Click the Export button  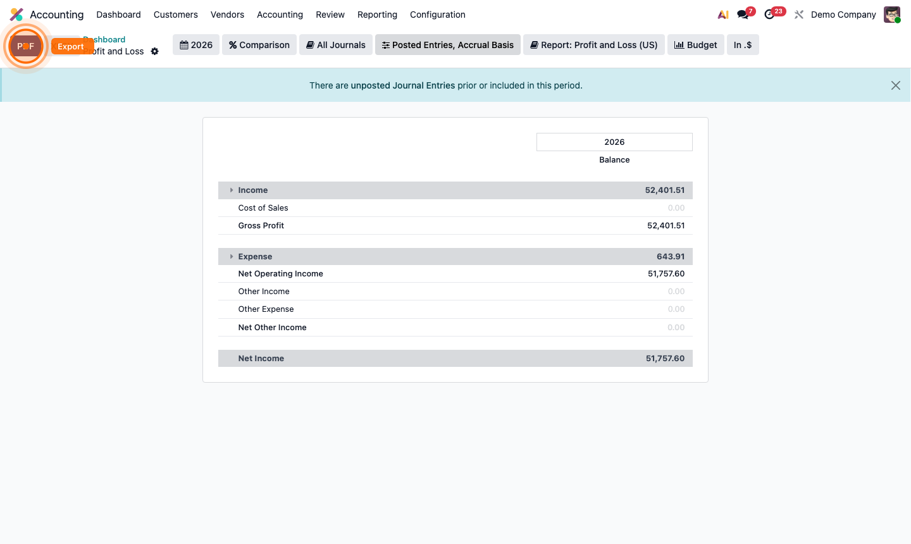tap(71, 46)
